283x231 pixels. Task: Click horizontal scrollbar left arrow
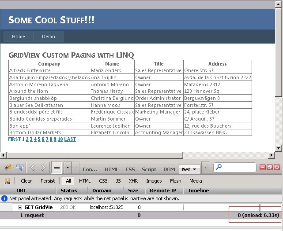click(x=3, y=155)
